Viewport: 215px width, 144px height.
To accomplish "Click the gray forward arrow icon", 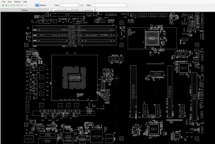I will [x=25, y=5].
